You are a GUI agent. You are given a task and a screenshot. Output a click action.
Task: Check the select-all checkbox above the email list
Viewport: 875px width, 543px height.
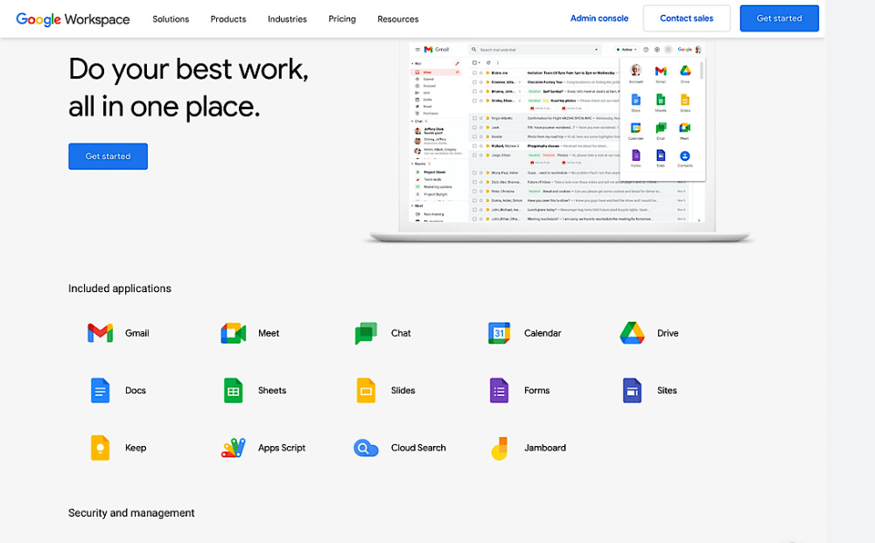pos(474,61)
